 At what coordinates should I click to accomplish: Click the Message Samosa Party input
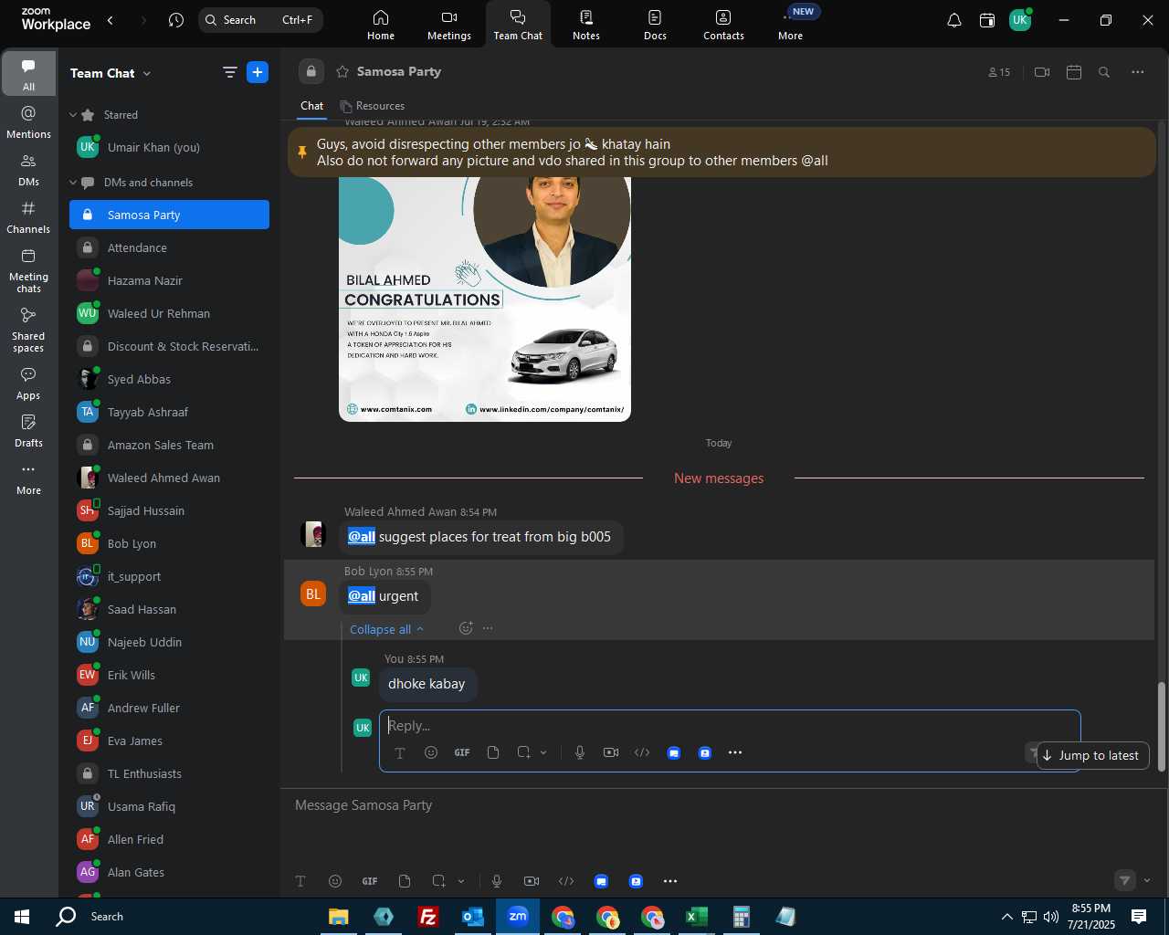[721, 805]
